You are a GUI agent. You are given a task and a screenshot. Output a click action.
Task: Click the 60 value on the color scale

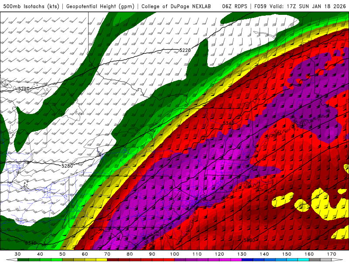85,254
